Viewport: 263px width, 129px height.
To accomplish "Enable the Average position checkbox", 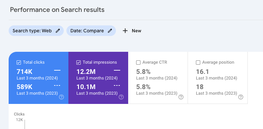I will 198,62.
